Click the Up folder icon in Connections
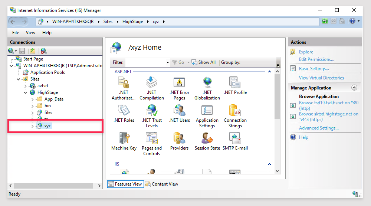This screenshot has height=206, width=371. [x=33, y=51]
